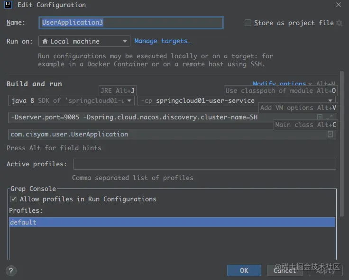Click the IntelliJ IDEA logo icon
Viewport: 349px width, 280px height.
click(x=8, y=4)
